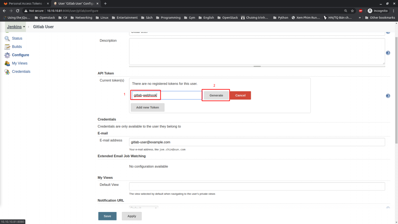The image size is (398, 224).
Task: Click the Generate token button
Action: pyautogui.click(x=216, y=95)
